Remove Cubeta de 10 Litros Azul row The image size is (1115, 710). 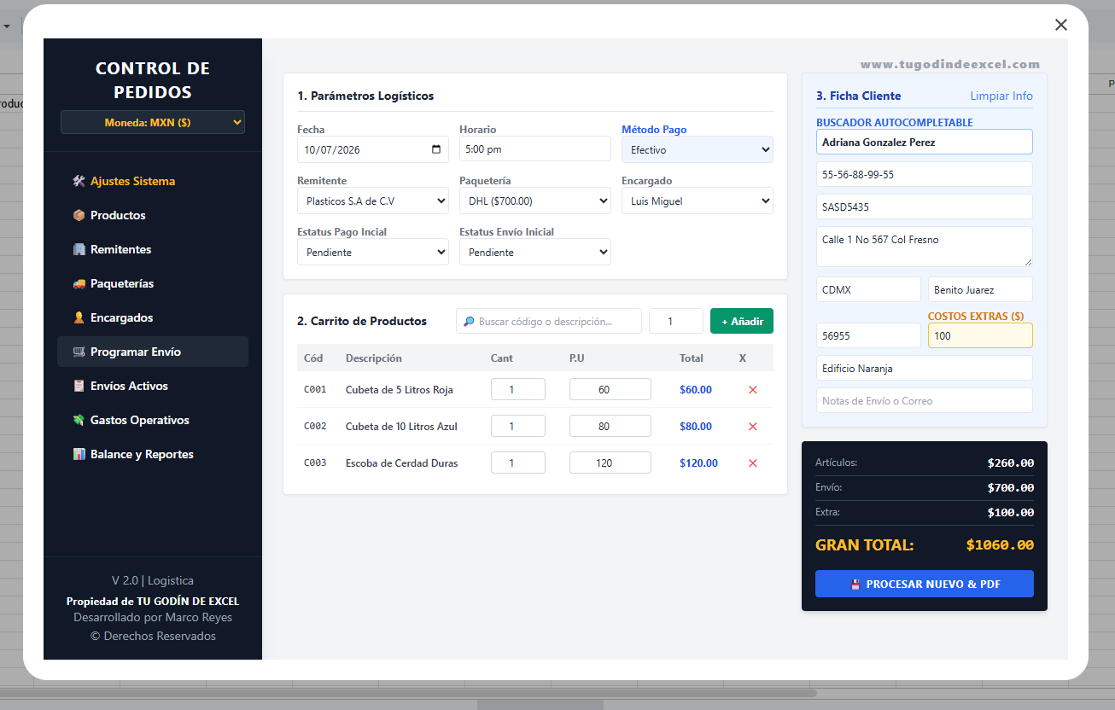coord(752,427)
